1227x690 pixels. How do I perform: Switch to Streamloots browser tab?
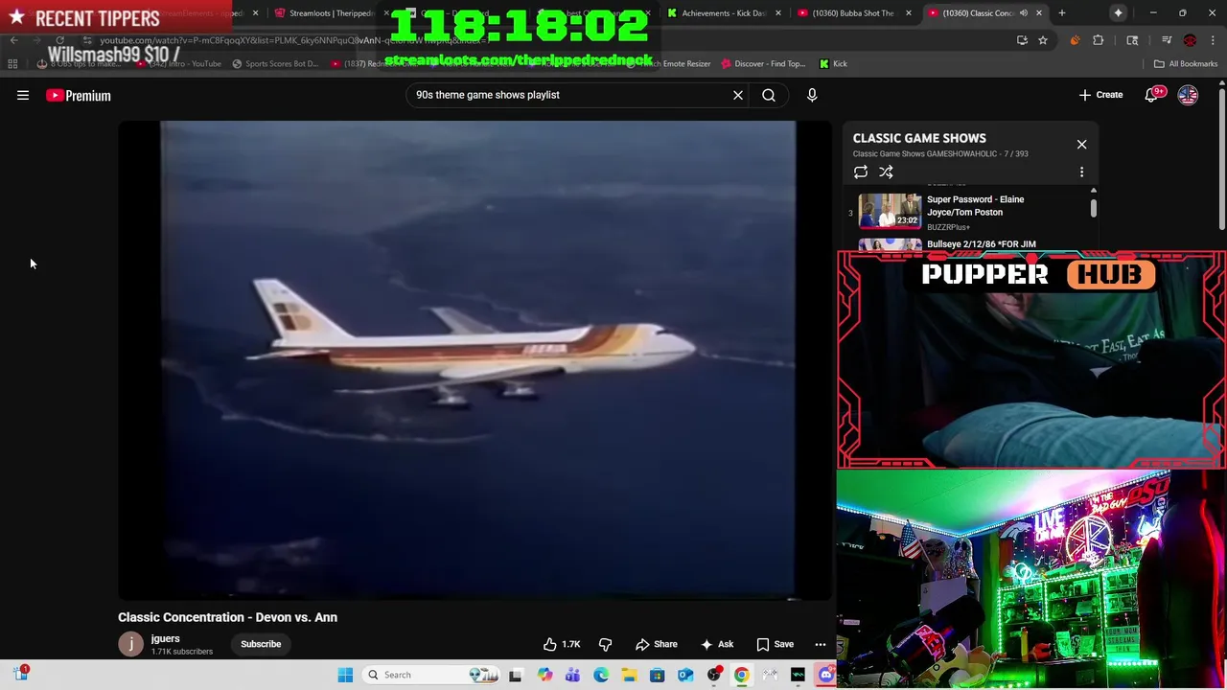[x=332, y=13]
